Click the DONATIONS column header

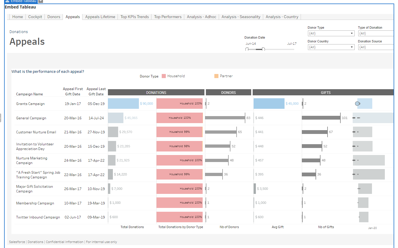pyautogui.click(x=156, y=92)
